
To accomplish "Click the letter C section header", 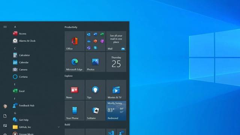I will point(15,48).
